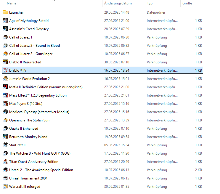220x194 pixels.
Task: Click the 'Warcraft III reforged' file name
Action: 25,186
